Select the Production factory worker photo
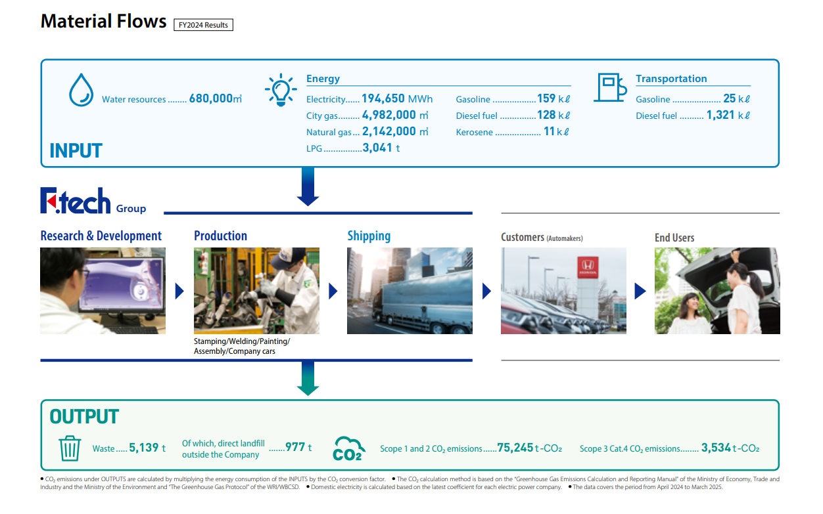 pyautogui.click(x=256, y=291)
